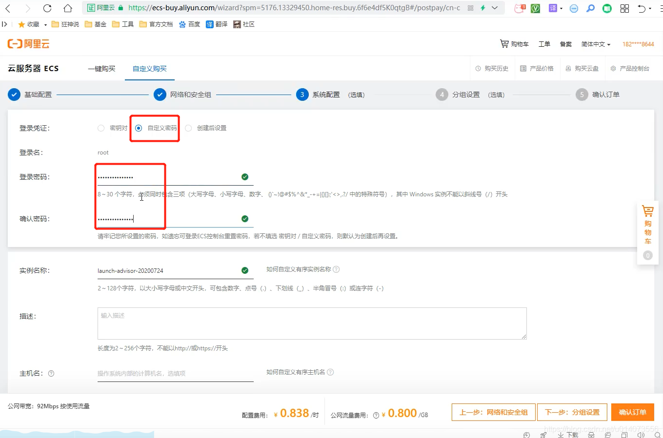The image size is (663, 438).
Task: Go to step 网络和安全组
Action: click(x=182, y=95)
